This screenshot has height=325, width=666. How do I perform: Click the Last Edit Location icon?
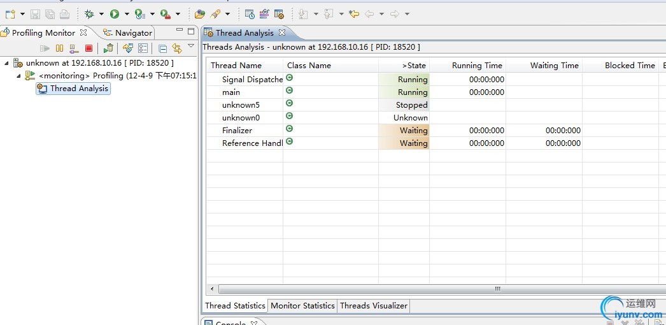coord(354,14)
